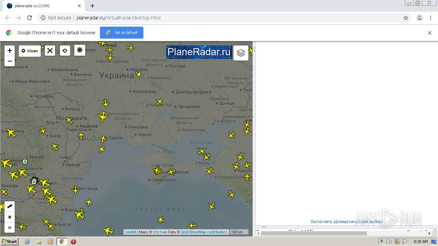Close the planeradar.ru tab
Image resolution: width=438 pixels, height=246 pixels.
(x=79, y=6)
